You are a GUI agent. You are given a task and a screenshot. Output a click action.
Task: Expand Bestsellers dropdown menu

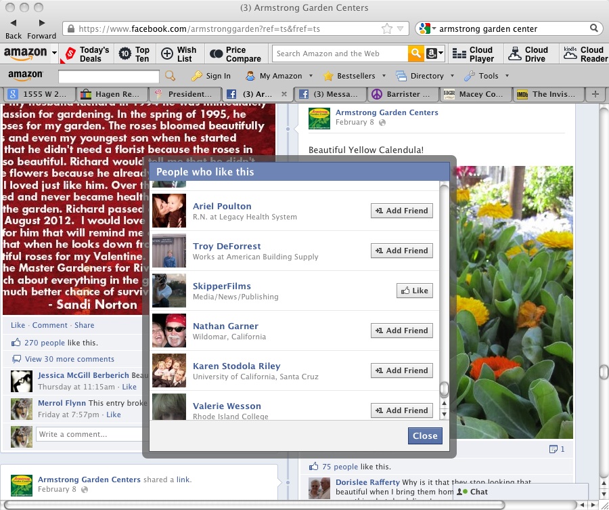(x=384, y=76)
